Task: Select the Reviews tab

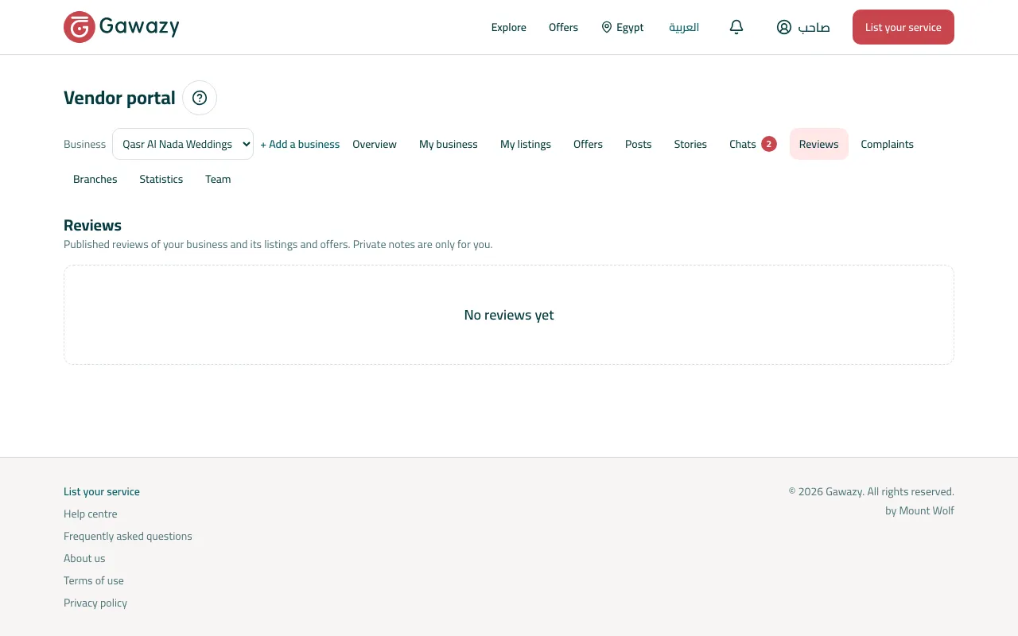Action: point(819,144)
